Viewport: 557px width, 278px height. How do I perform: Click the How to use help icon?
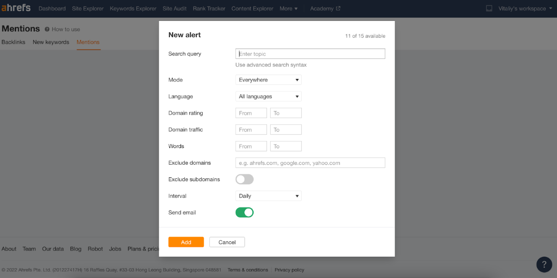click(x=47, y=29)
